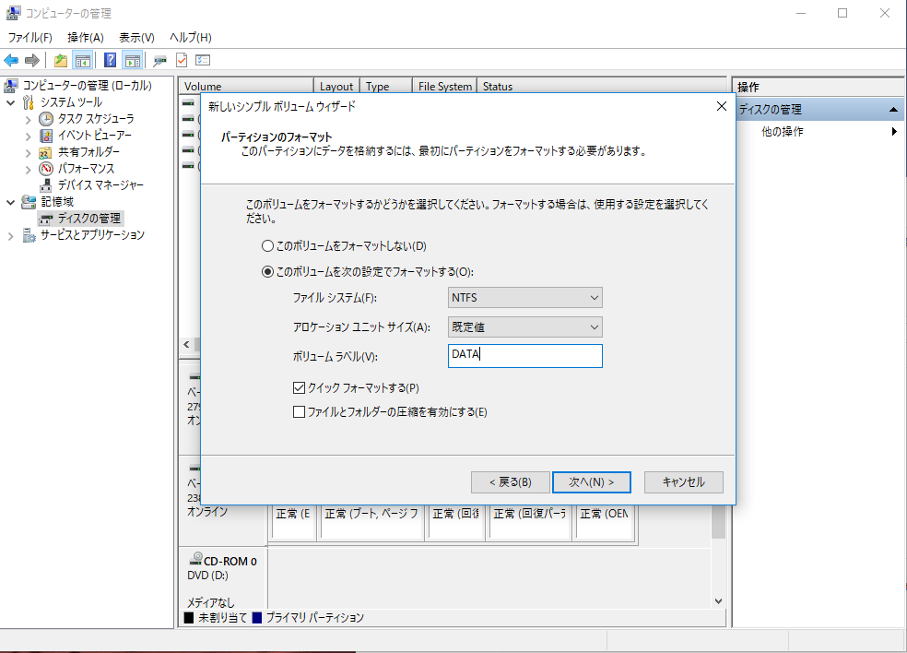Click the CD-ROM 0 label text

click(x=230, y=561)
